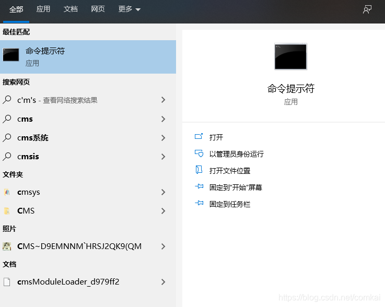Switch to the 文档 tab
Screen dimensions: 385x307
click(71, 9)
